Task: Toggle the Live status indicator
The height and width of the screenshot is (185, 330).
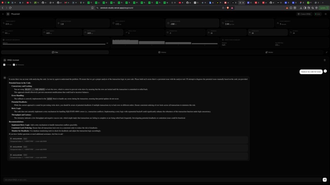Action: point(318,14)
